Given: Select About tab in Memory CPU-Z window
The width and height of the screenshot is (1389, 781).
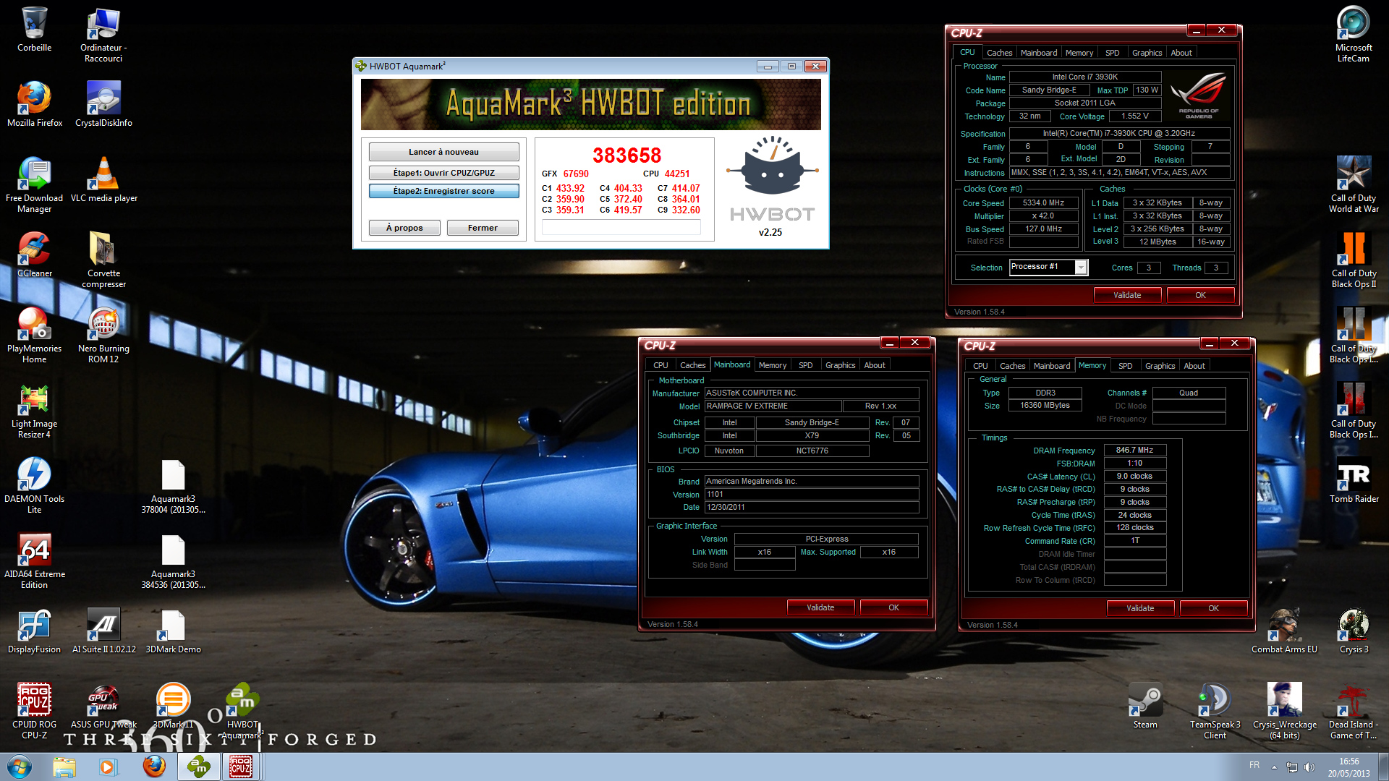Looking at the screenshot, I should coord(1194,366).
